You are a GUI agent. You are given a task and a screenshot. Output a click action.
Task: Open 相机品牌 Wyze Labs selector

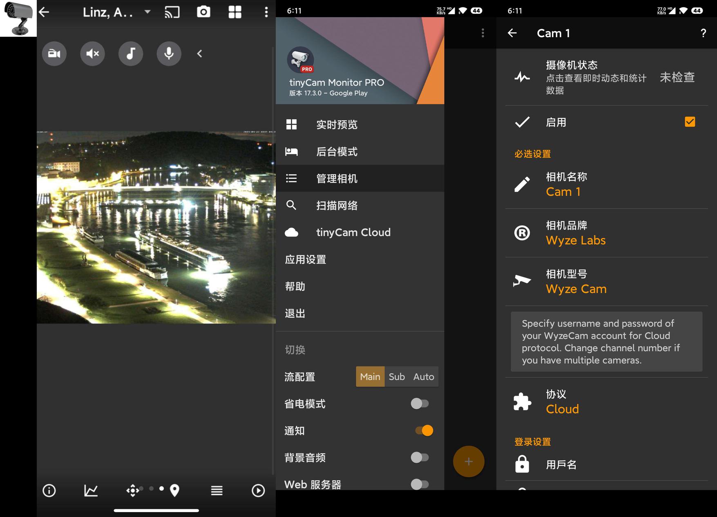(x=607, y=233)
